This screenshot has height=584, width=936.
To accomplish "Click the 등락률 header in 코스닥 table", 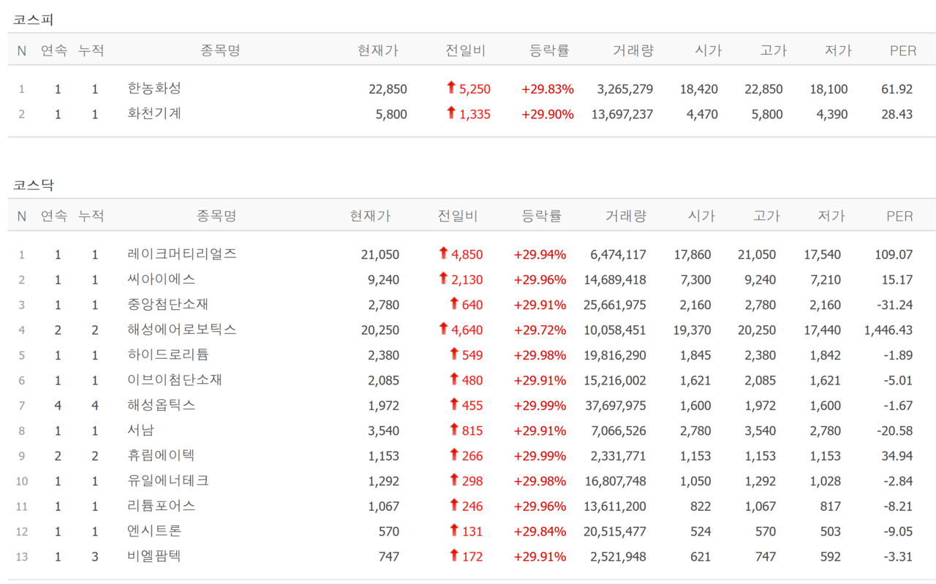I will tap(542, 216).
